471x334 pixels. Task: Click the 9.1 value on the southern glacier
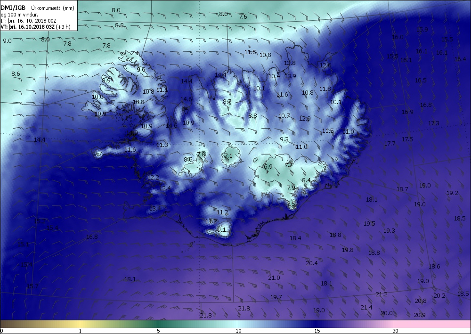pyautogui.click(x=221, y=229)
